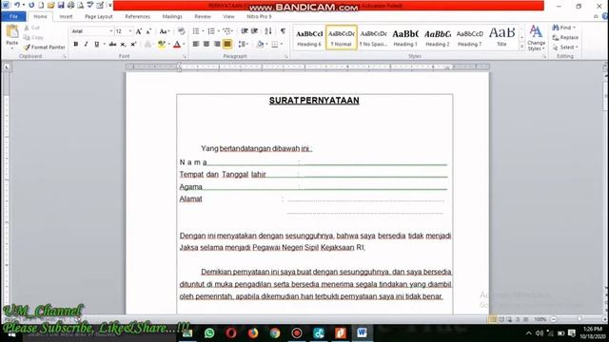Open the File tab
609x342 pixels.
(x=13, y=16)
